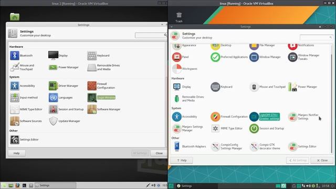Open Panel settings in right window
Viewport: 336px width, 189px height.
click(x=181, y=57)
